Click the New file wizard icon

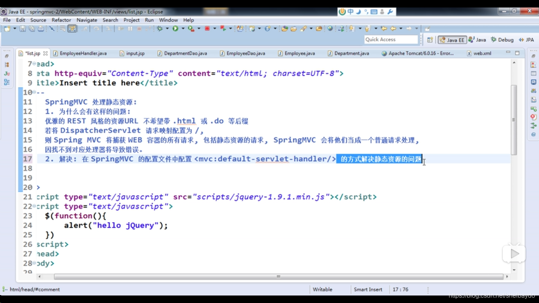click(7, 28)
